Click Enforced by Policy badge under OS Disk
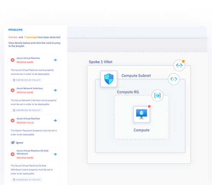212x185 pixels. (x=27, y=180)
